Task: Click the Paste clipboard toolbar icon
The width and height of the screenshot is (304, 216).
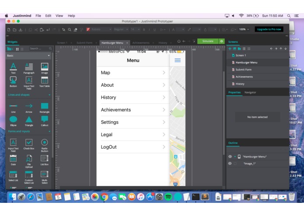Action: tap(42, 30)
